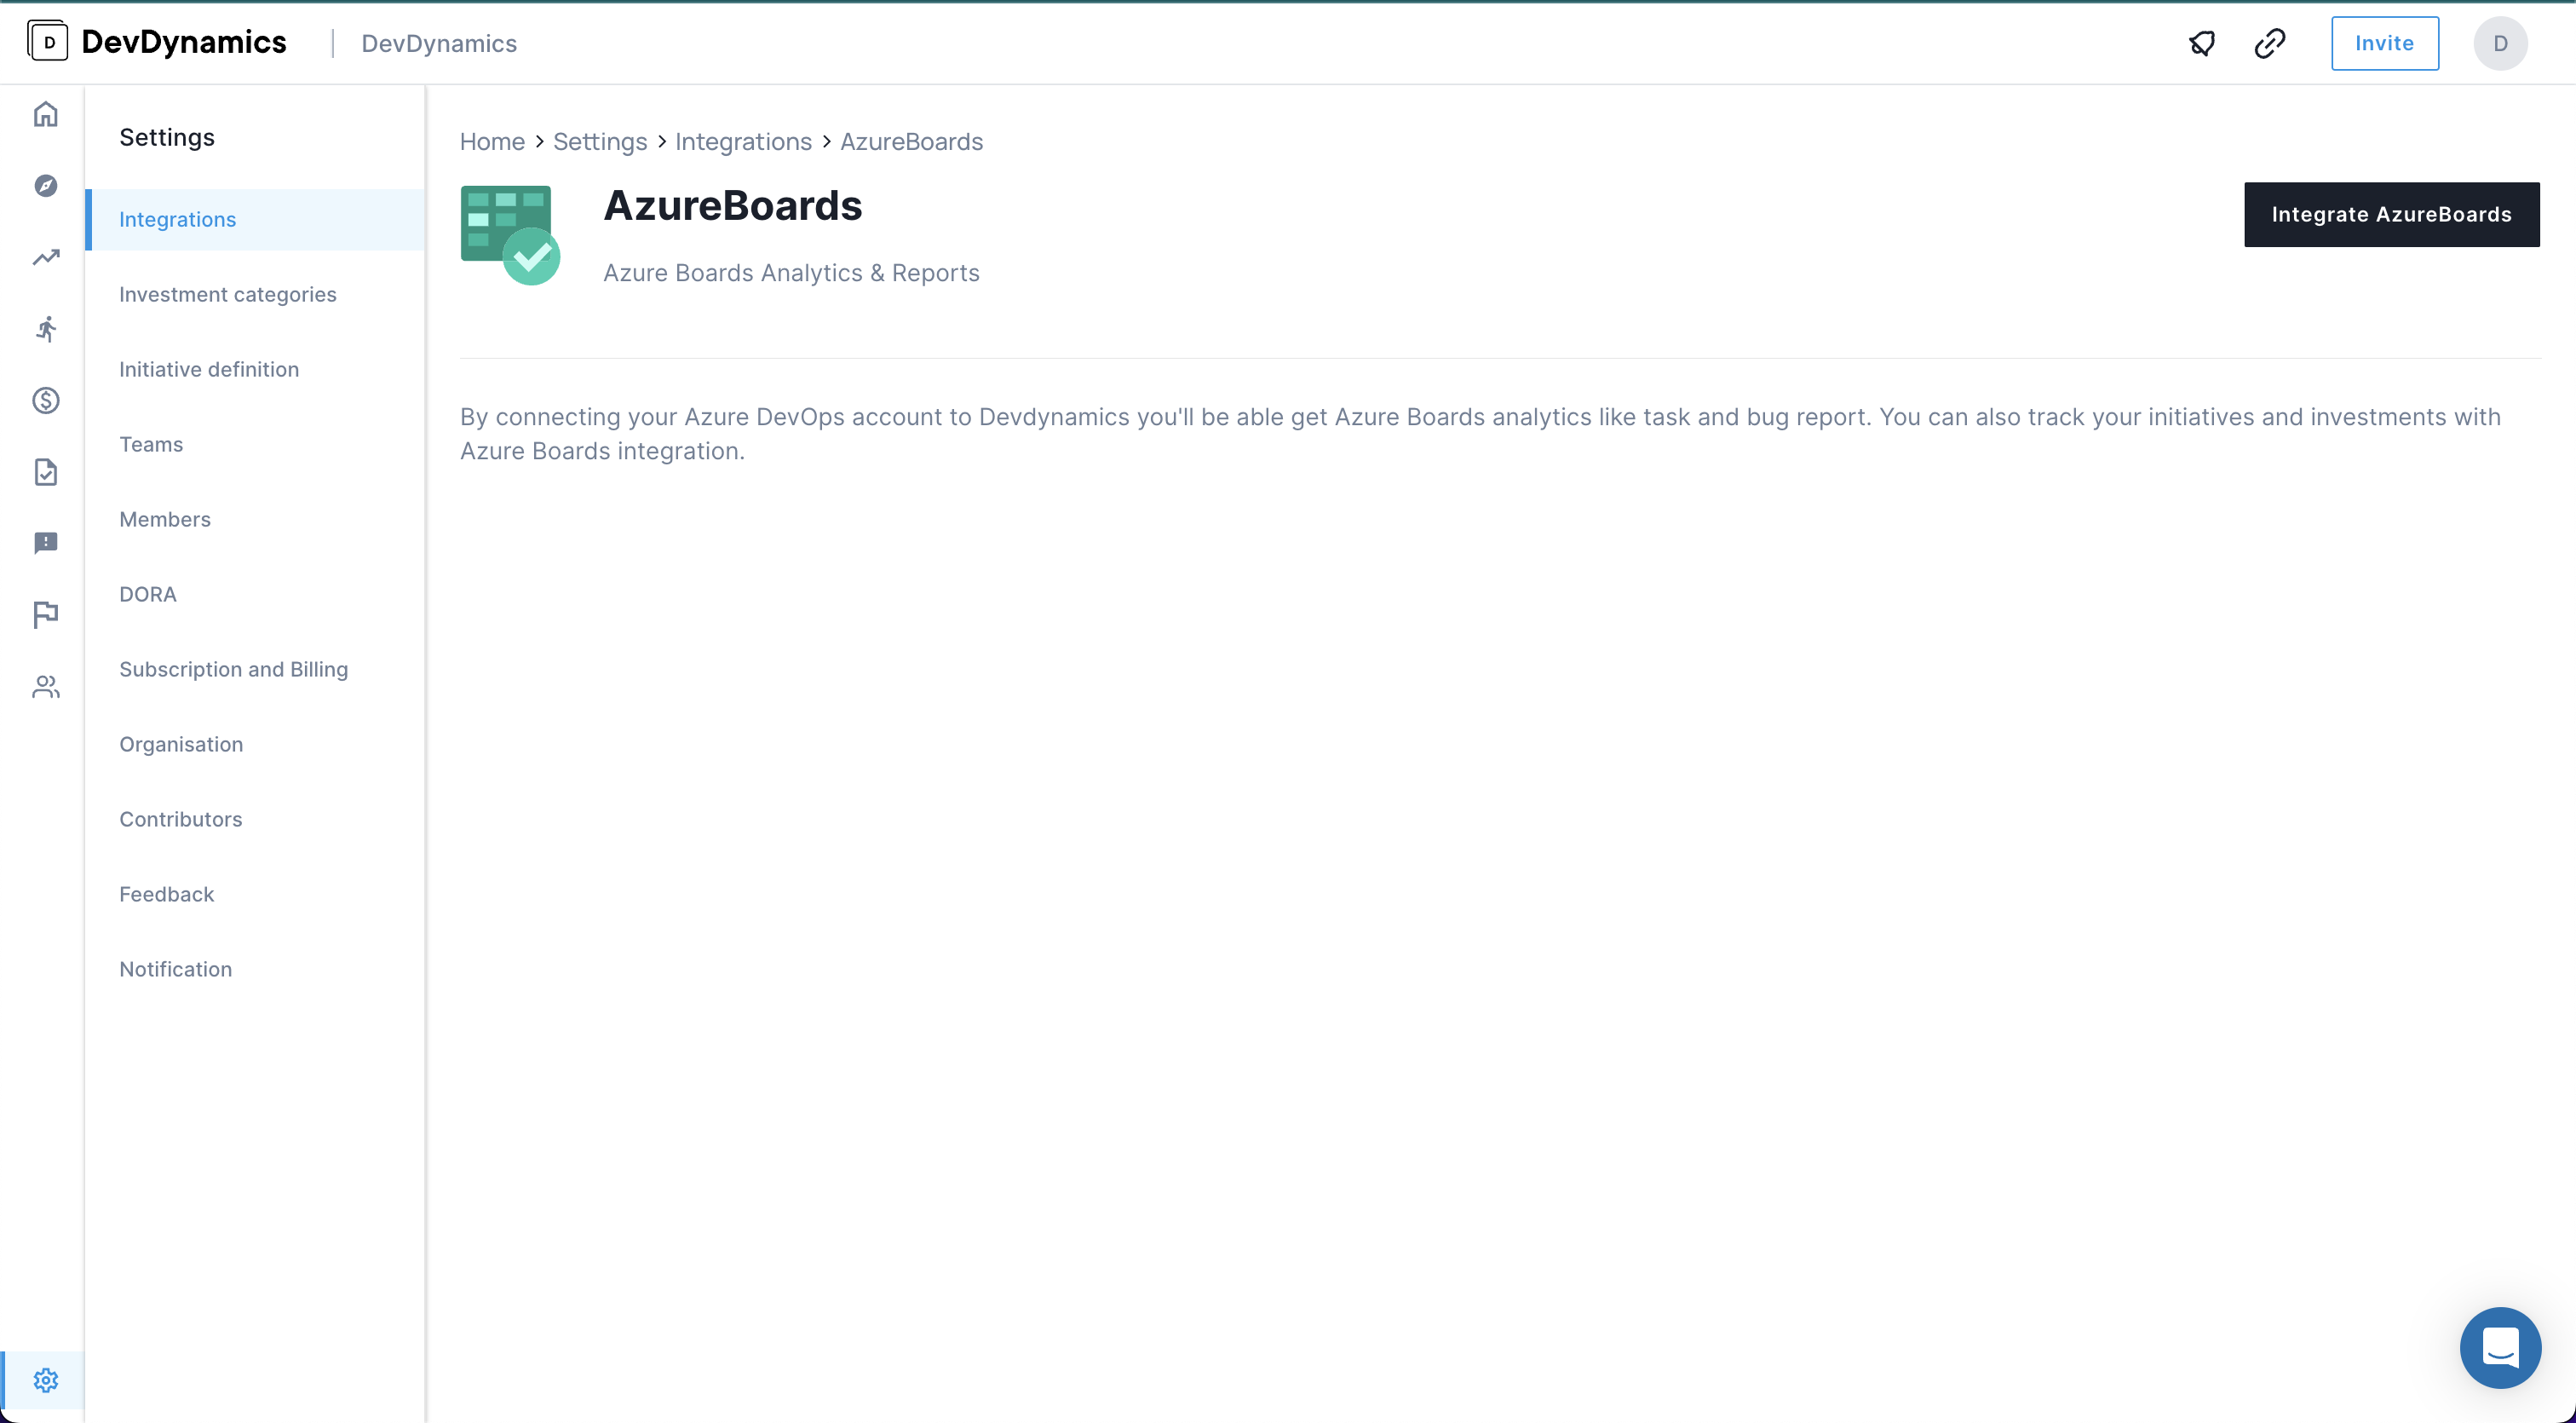This screenshot has height=1423, width=2576.
Task: Click the home icon in left sidebar
Action: pos(46,114)
